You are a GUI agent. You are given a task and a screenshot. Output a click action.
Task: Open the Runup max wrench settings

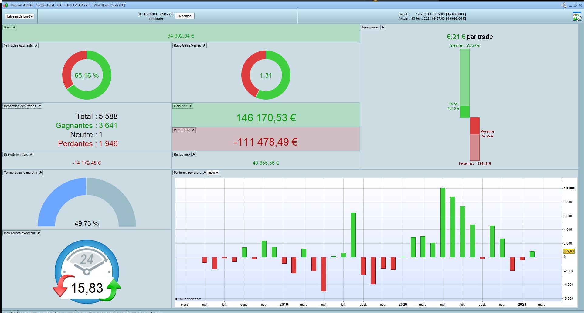194,154
